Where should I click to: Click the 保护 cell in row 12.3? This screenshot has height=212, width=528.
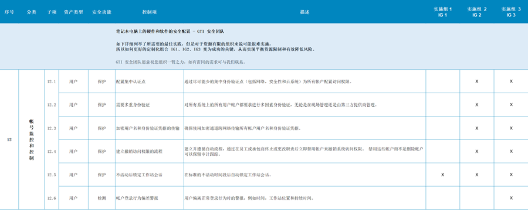click(101, 128)
